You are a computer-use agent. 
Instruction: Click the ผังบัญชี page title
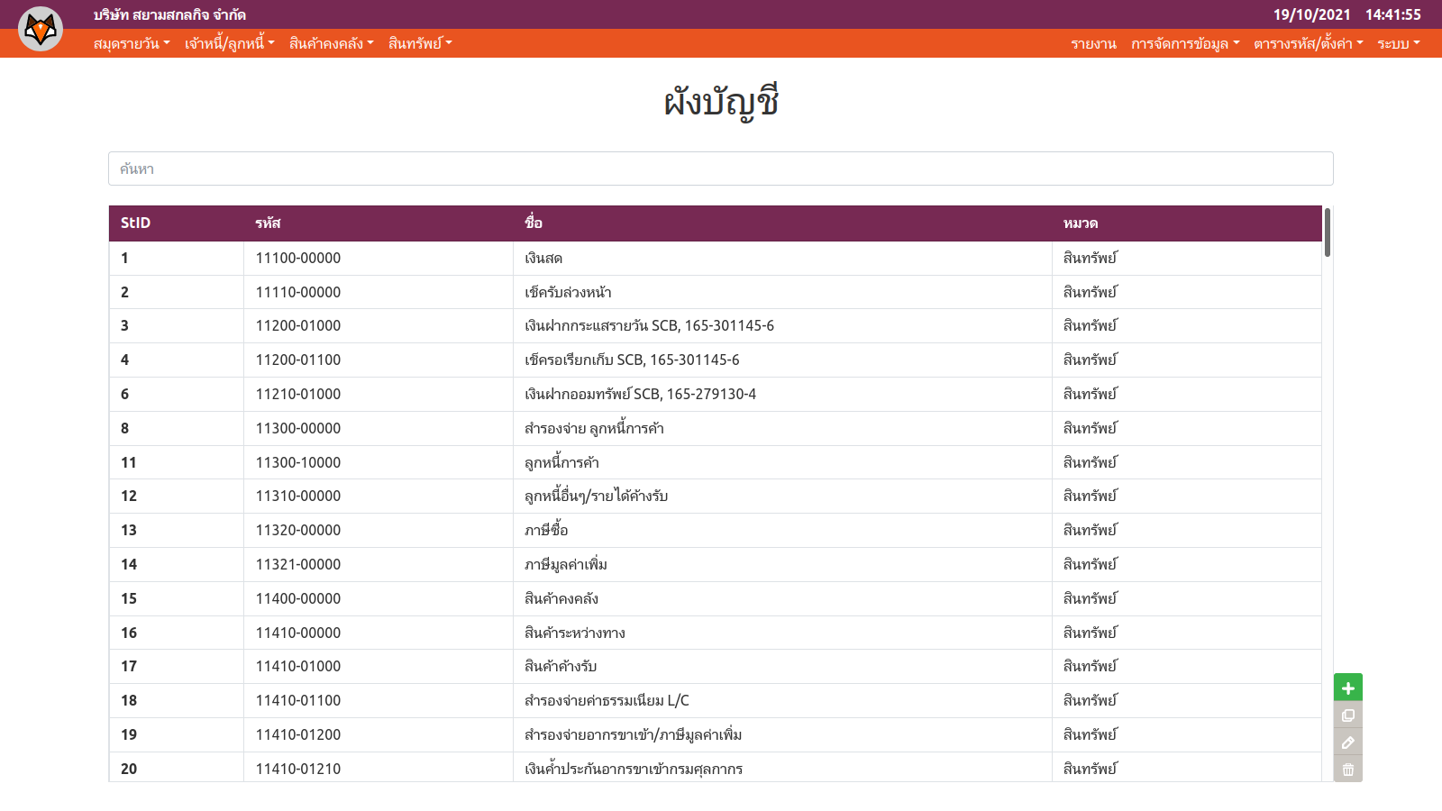pyautogui.click(x=721, y=102)
